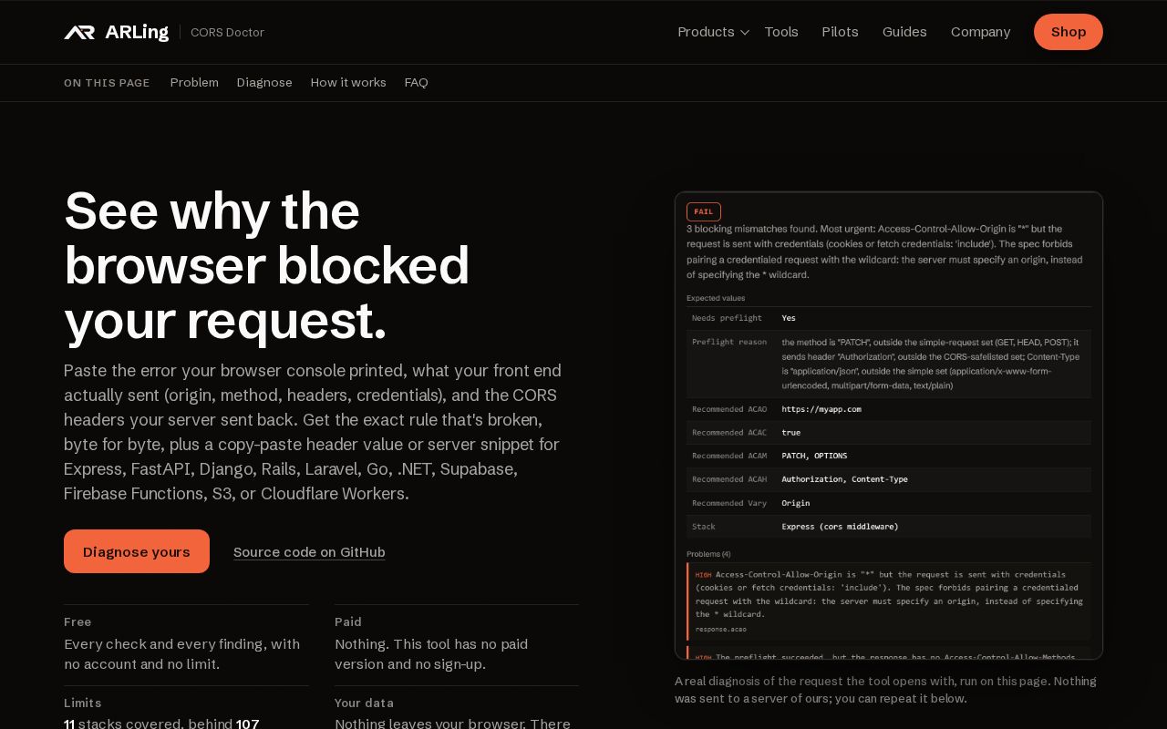Click the Needs preflight row label
Screen dimensions: 1167x729
click(x=727, y=318)
